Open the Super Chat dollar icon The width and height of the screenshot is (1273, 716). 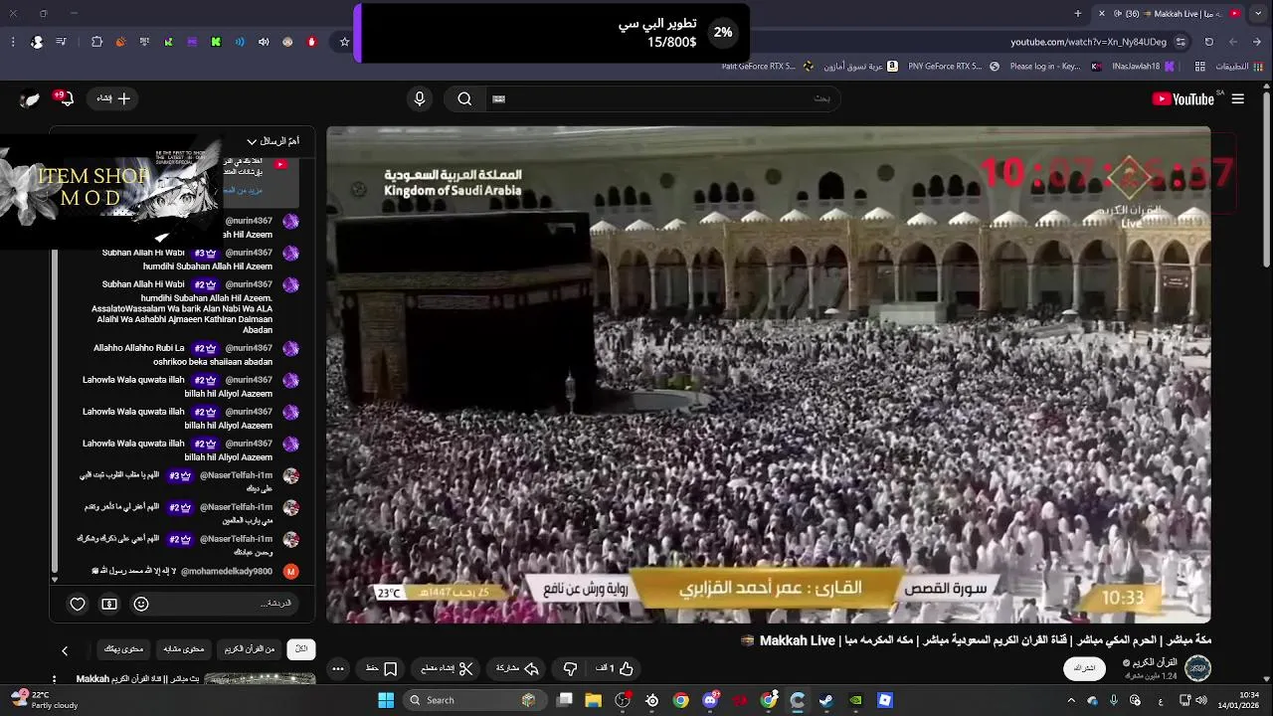pos(109,604)
